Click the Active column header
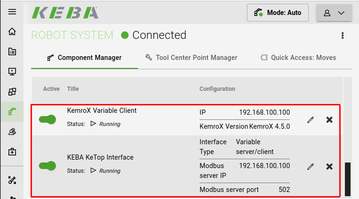 pos(51,89)
